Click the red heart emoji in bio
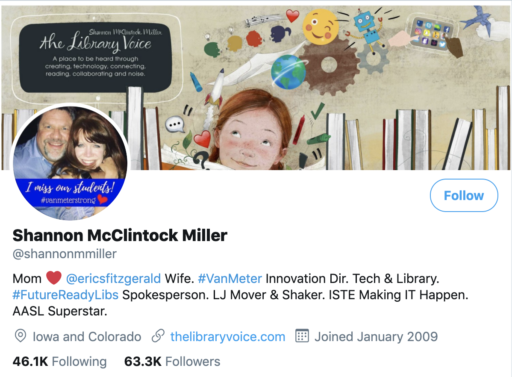 coord(53,278)
